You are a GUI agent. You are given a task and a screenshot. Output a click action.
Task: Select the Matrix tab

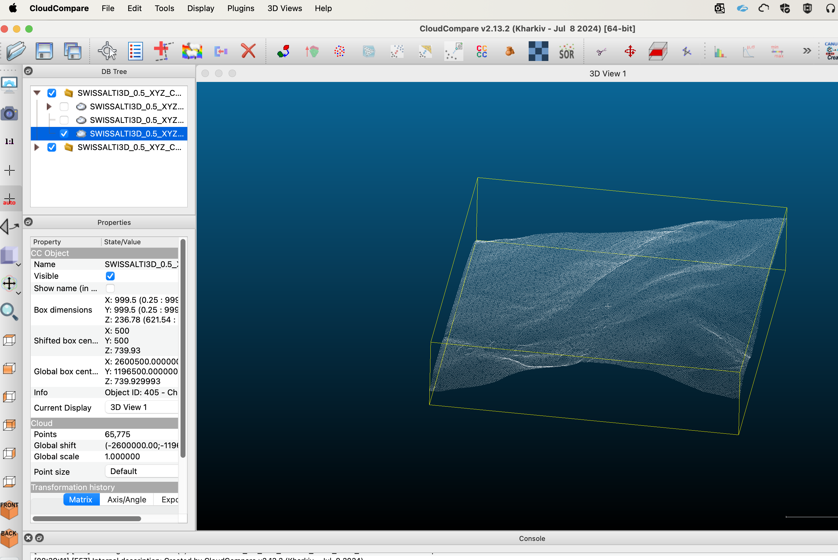click(81, 499)
